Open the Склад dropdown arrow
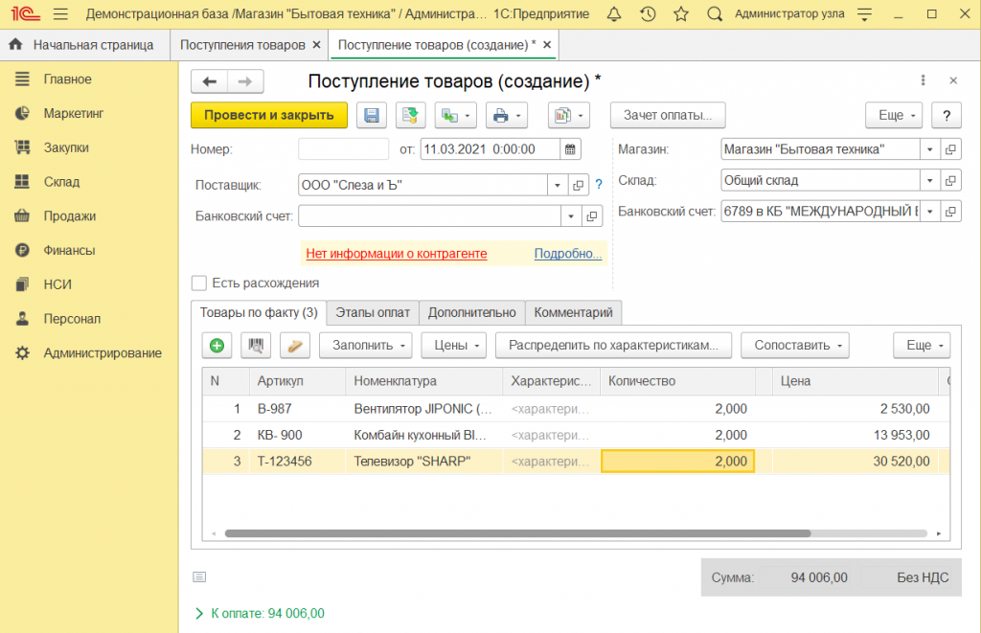The width and height of the screenshot is (981, 633). click(x=929, y=180)
